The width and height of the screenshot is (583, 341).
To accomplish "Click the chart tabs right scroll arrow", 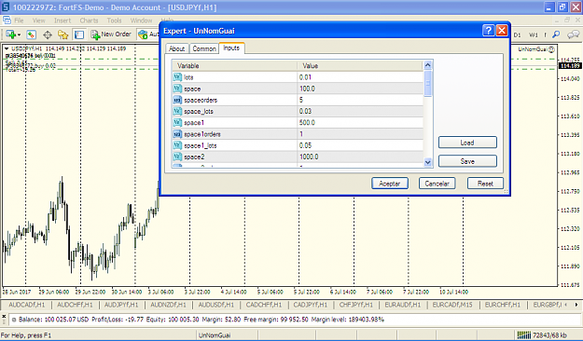I will pos(576,305).
